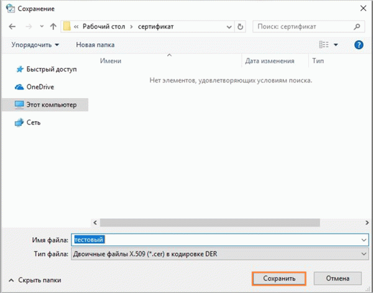Expand the file name dropdown arrow
Image resolution: width=373 pixels, height=293 pixels.
point(364,240)
